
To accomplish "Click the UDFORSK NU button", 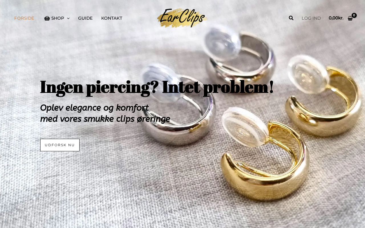I will 60,145.
